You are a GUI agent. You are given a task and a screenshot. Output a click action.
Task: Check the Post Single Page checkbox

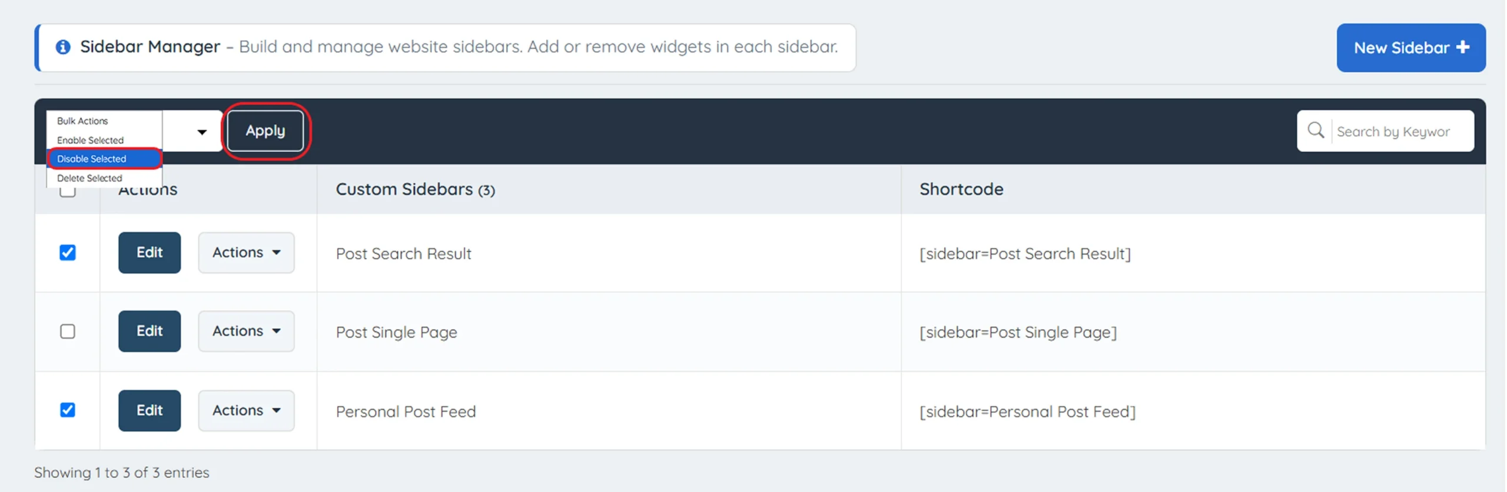click(68, 332)
